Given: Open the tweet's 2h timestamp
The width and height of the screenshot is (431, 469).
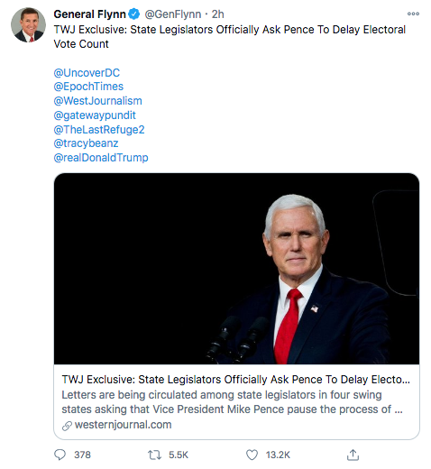Looking at the screenshot, I should pos(218,14).
